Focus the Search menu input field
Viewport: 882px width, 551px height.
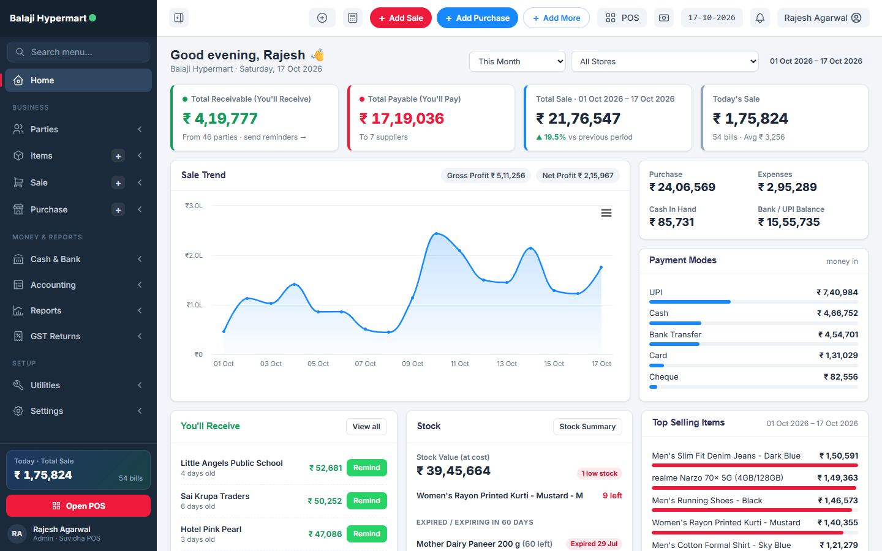[x=78, y=52]
